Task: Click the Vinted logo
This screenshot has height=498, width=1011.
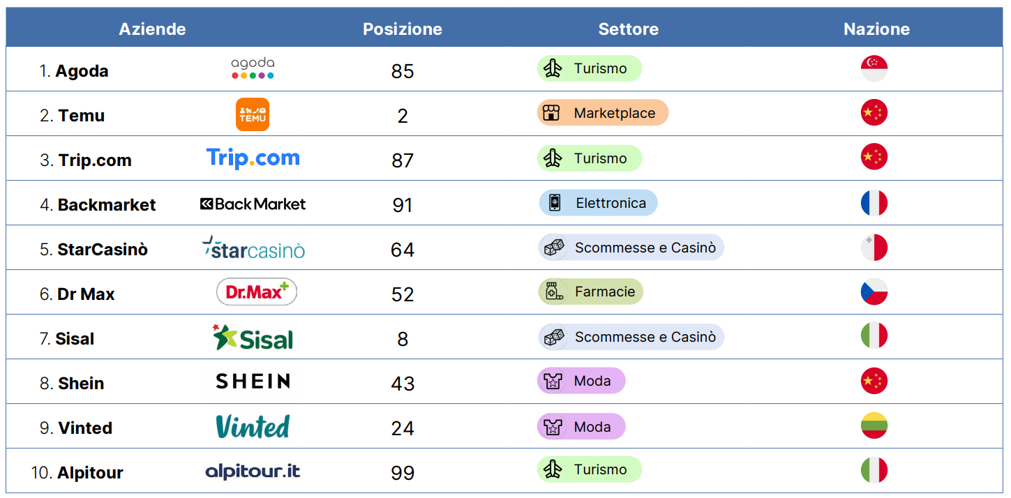Action: coord(253,426)
